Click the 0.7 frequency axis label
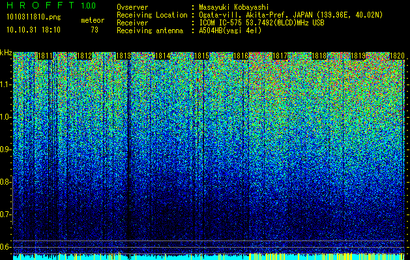Screen dimensions: 410x260 point(6,214)
